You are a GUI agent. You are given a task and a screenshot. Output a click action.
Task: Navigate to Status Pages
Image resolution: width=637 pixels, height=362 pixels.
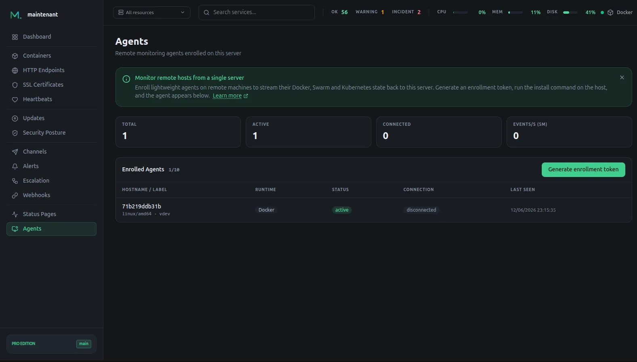click(x=51, y=214)
